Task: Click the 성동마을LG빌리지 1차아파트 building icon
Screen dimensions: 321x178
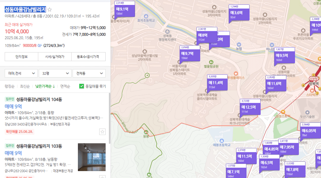Action: (x=265, y=15)
